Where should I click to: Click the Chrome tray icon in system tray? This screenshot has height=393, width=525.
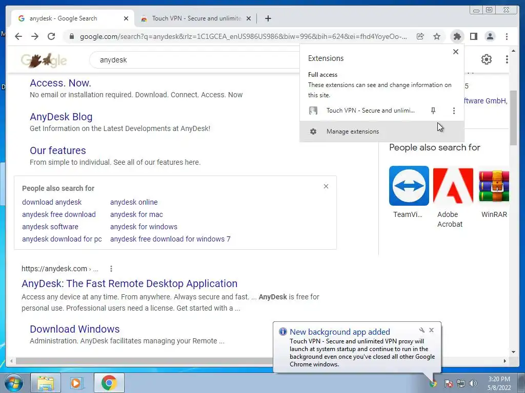434,384
